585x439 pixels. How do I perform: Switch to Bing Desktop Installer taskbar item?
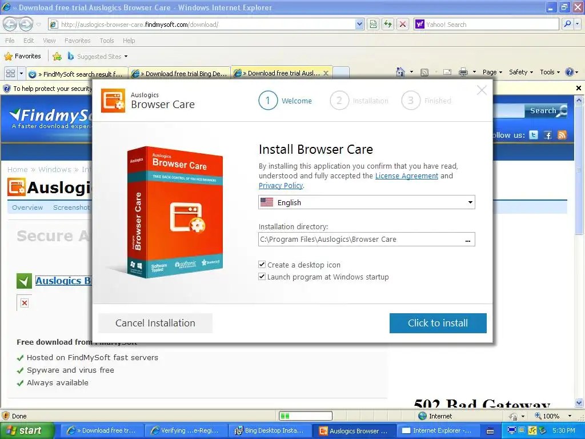pyautogui.click(x=270, y=430)
